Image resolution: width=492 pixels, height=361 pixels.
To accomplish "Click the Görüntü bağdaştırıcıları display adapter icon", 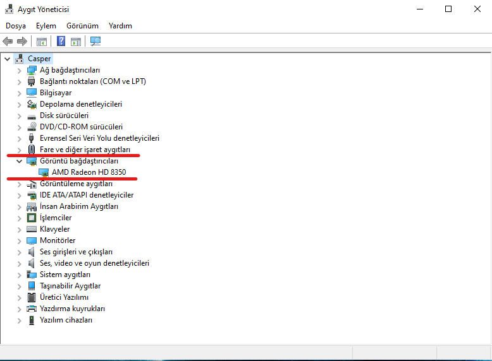I will [x=32, y=161].
